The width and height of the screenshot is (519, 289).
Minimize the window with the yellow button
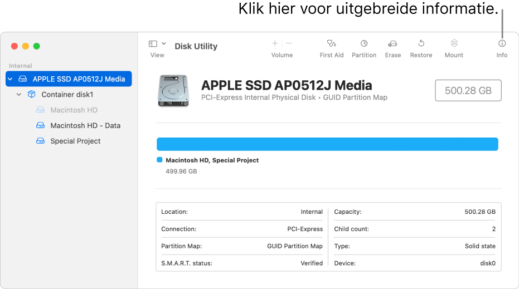[26, 46]
